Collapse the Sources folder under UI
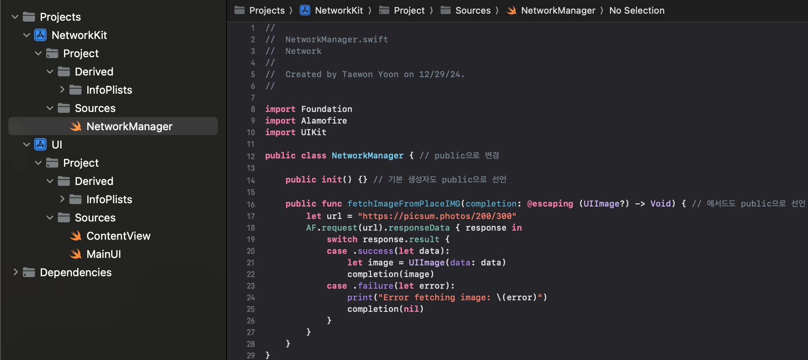This screenshot has width=808, height=360. [x=50, y=218]
